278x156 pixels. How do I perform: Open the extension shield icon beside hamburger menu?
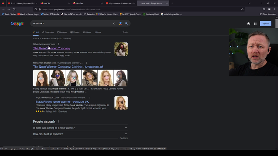pyautogui.click(x=269, y=10)
